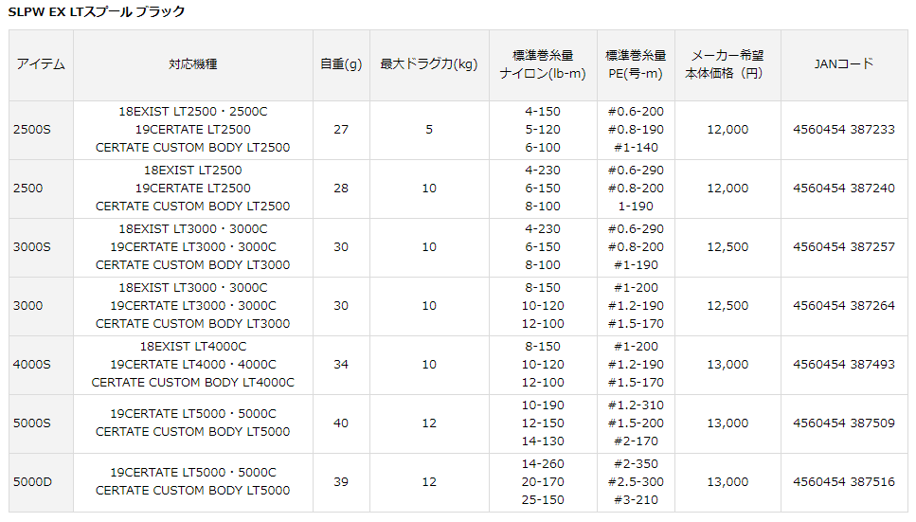
Task: Click 18EXIST LT4000C compatible model text
Action: pyautogui.click(x=193, y=347)
